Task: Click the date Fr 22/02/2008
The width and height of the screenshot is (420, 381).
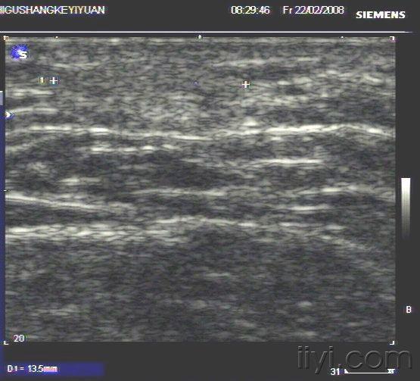Action: tap(313, 10)
